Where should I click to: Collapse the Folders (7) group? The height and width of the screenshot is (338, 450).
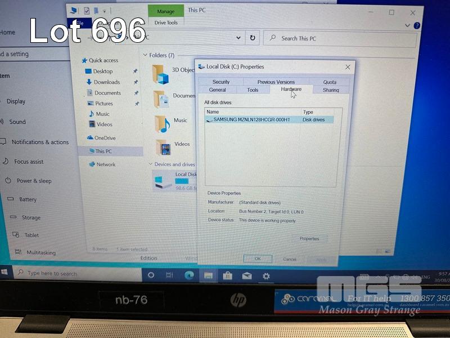pos(145,55)
